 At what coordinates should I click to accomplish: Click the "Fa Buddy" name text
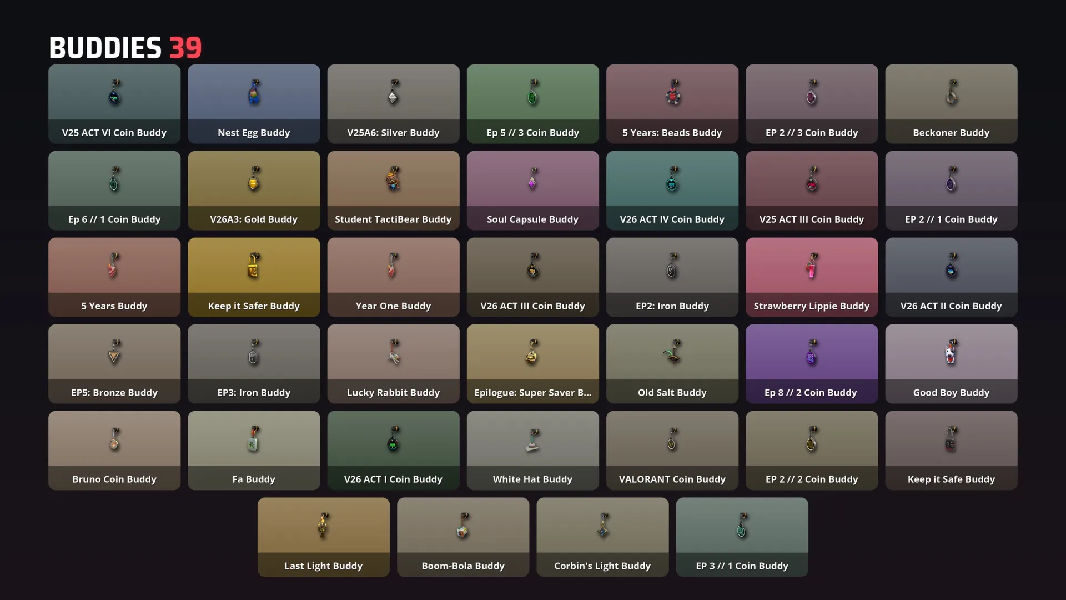click(254, 479)
